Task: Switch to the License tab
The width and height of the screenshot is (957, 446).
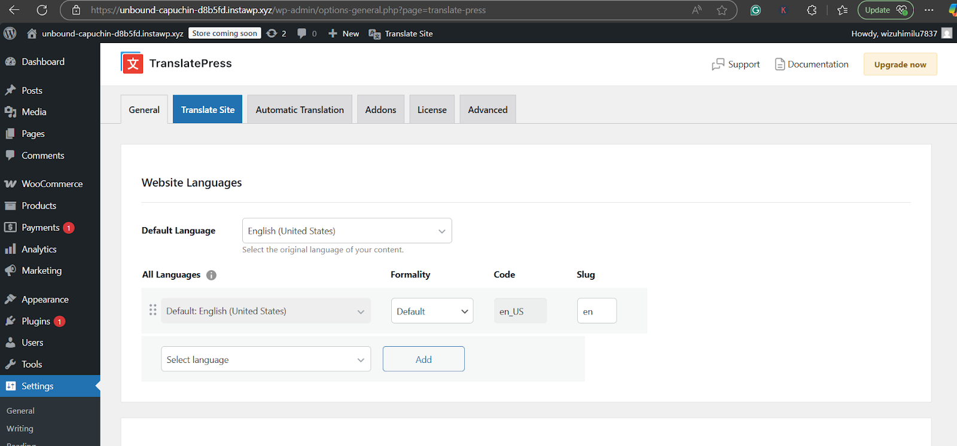Action: coord(432,110)
